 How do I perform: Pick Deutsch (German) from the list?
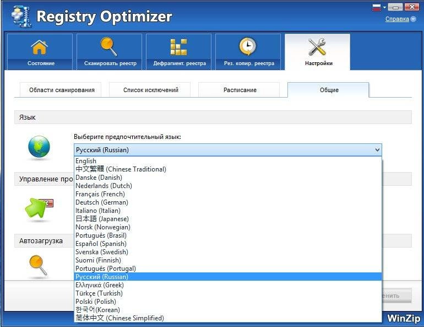coord(227,202)
